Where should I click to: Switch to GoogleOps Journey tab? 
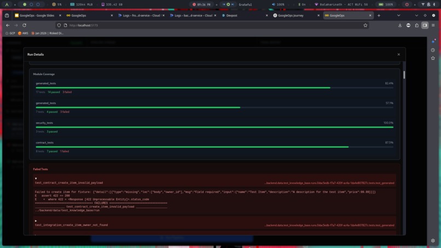296,15
